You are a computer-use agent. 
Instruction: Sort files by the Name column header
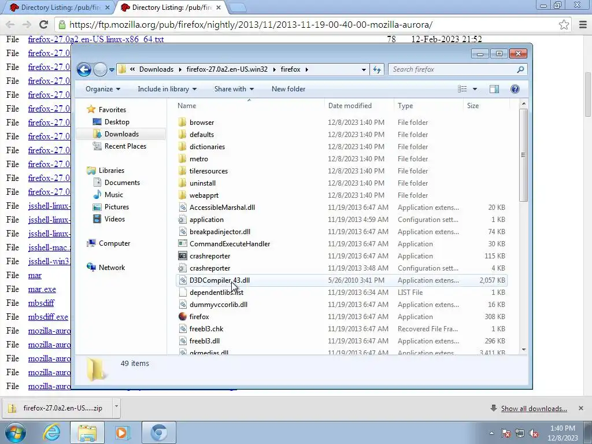249,106
